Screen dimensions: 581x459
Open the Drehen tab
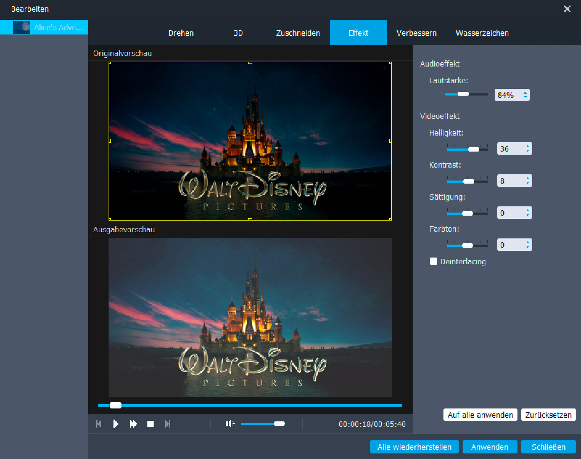coord(181,33)
